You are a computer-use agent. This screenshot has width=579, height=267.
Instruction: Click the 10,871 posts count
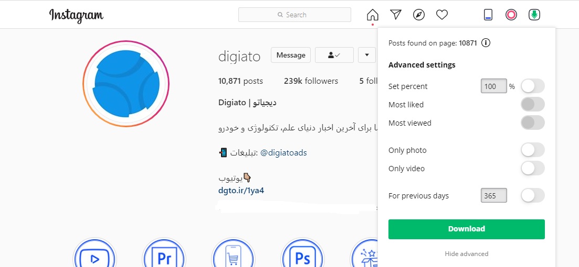tap(240, 81)
